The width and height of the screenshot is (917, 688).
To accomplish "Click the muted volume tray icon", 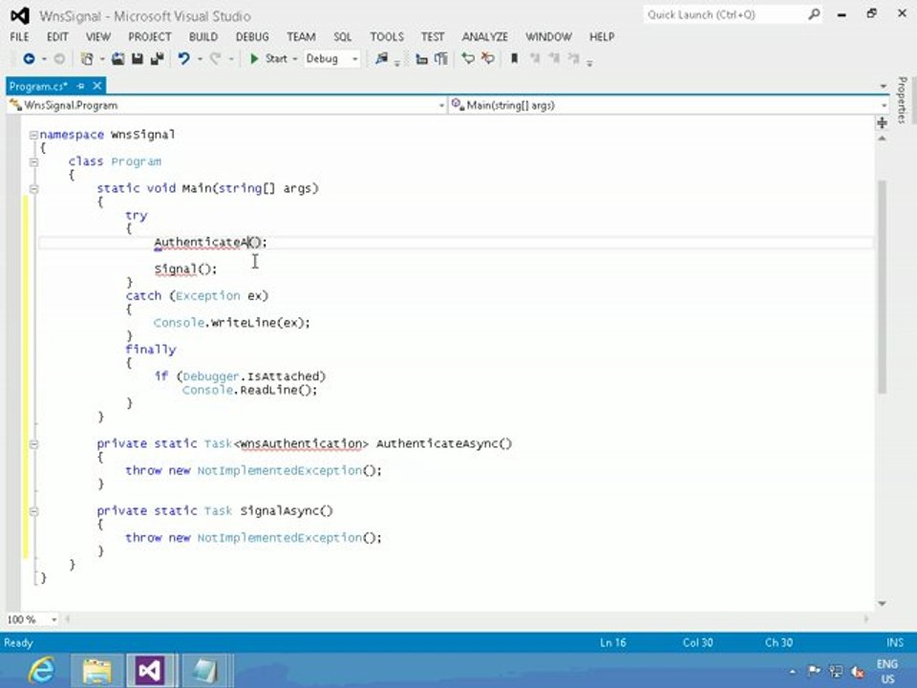I will coord(858,671).
